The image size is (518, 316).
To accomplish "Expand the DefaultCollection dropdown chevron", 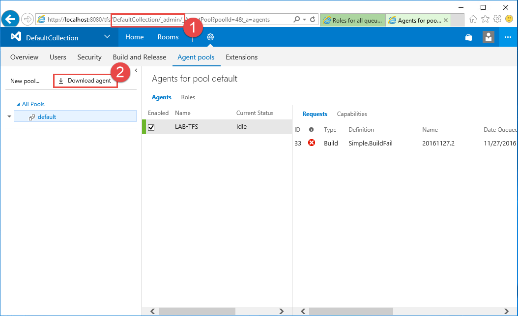I will (x=107, y=37).
